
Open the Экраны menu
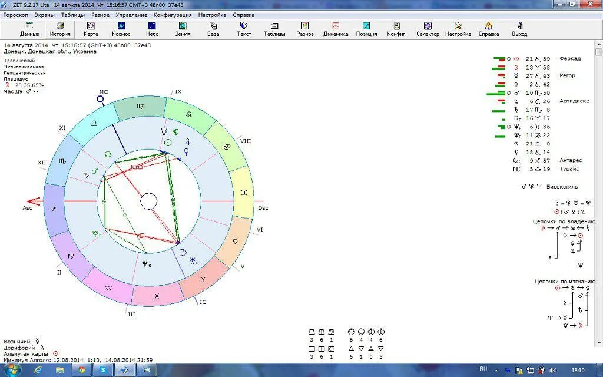click(45, 15)
